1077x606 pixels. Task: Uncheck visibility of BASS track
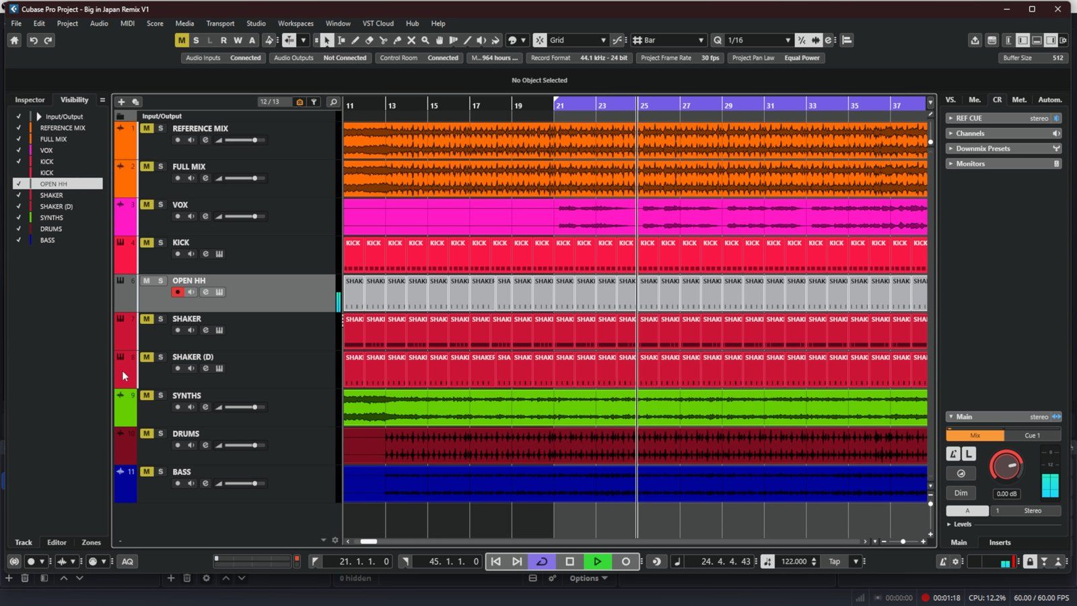click(18, 240)
